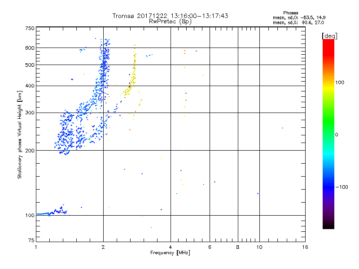Click the y-axis tick label '75'

click(31, 240)
